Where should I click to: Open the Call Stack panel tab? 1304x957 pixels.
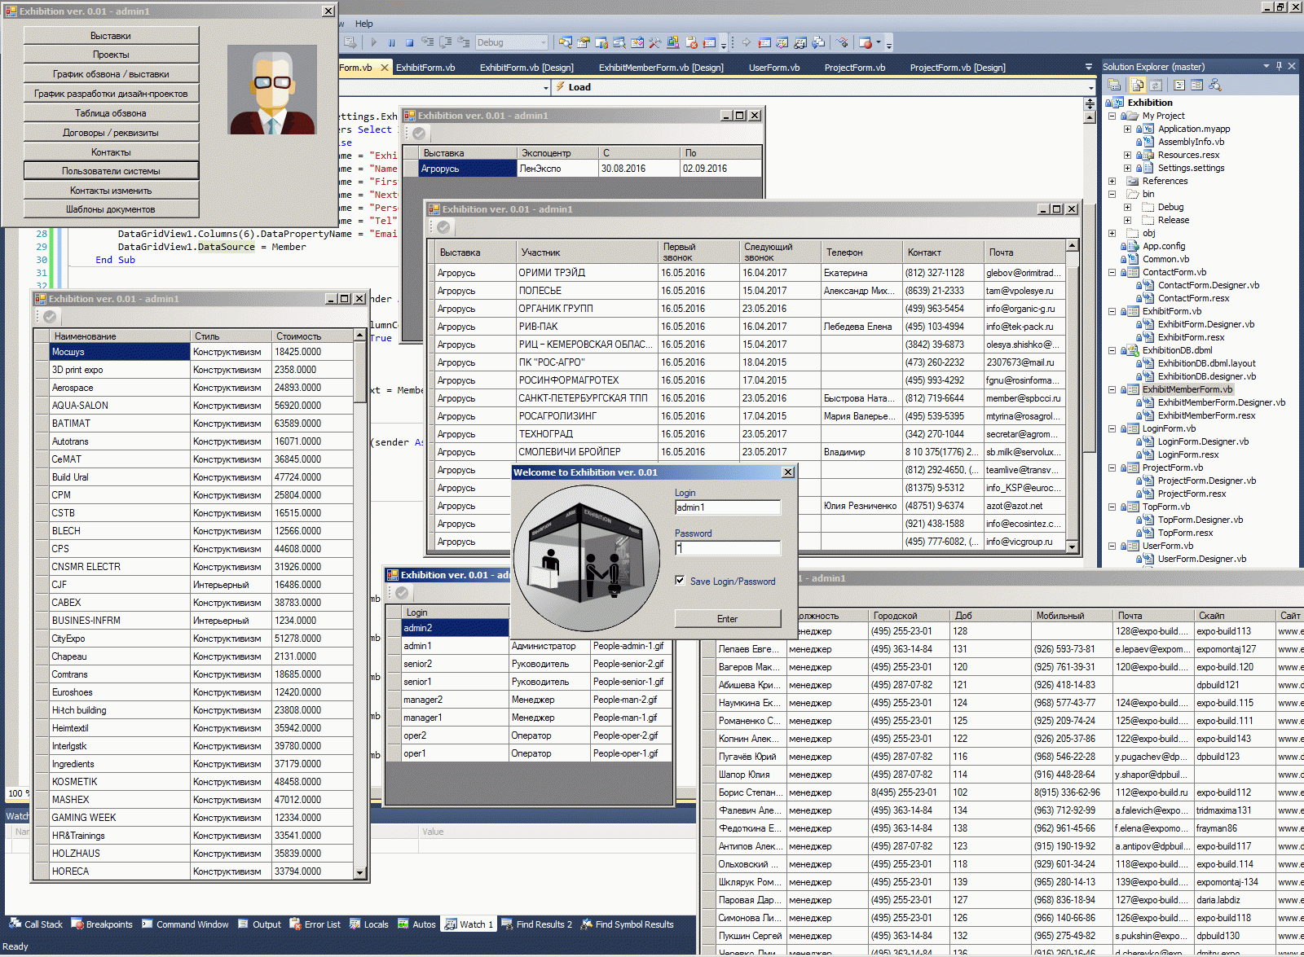tap(36, 924)
